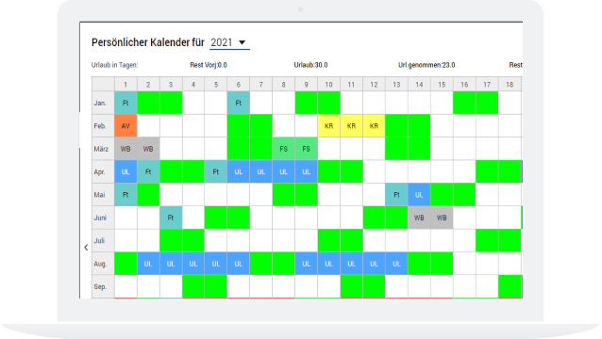Select the UL cell on Aug. day 9
The height and width of the screenshot is (339, 602).
point(306,264)
